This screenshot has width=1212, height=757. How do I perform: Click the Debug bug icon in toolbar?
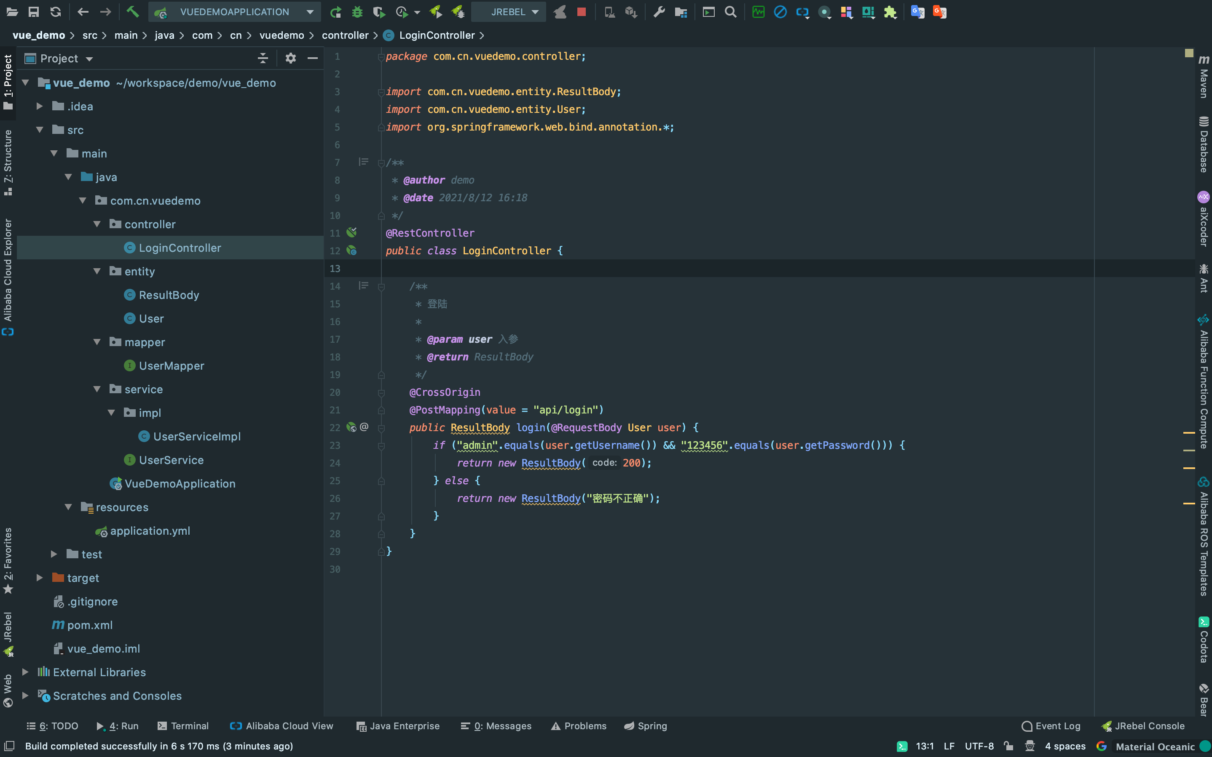(x=357, y=11)
